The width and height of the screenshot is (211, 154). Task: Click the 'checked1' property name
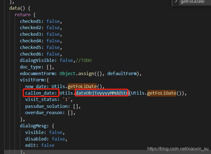click(x=31, y=21)
